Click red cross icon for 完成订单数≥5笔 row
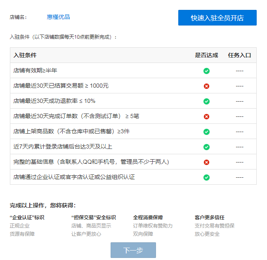267x260 pixels. pyautogui.click(x=206, y=116)
